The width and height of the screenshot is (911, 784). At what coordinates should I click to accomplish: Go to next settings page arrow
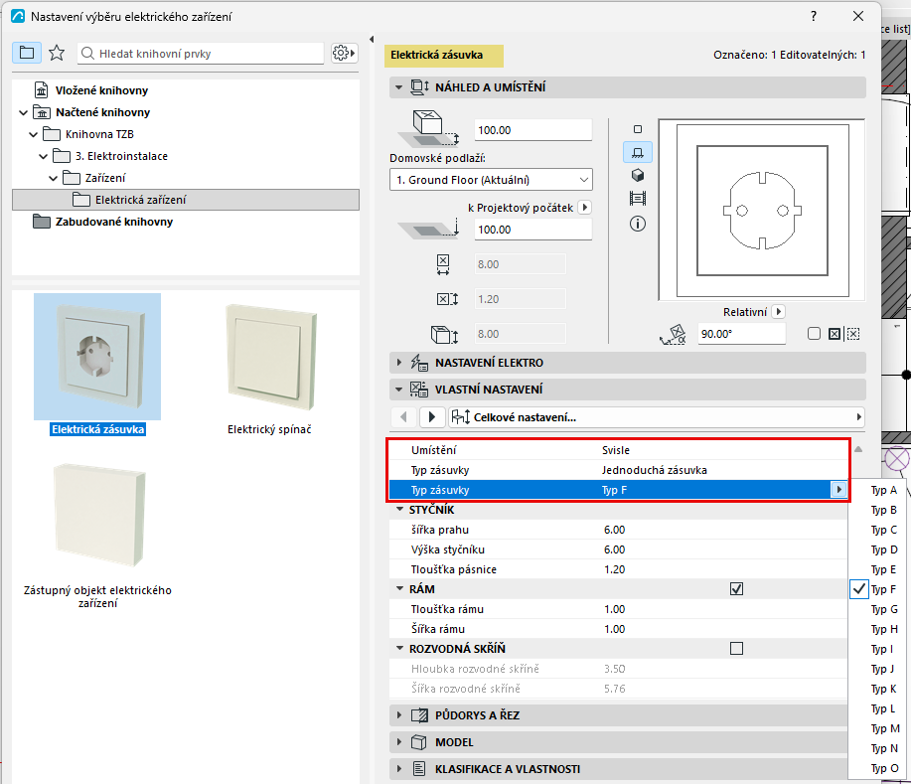(x=432, y=416)
